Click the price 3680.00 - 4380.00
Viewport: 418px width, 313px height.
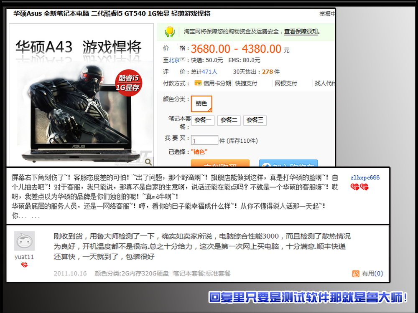click(x=236, y=49)
